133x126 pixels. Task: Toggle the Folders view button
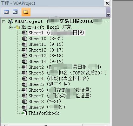pos(26,12)
